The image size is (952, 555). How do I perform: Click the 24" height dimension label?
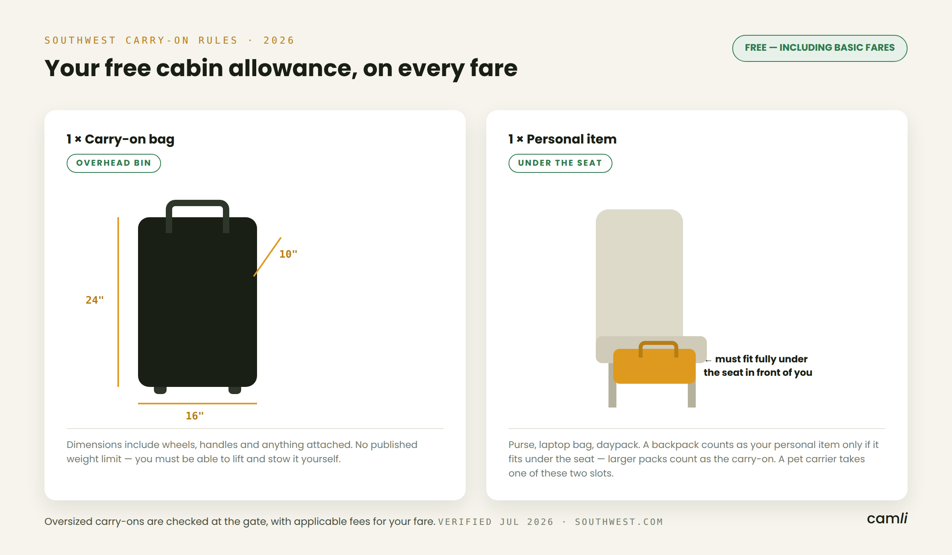coord(95,300)
